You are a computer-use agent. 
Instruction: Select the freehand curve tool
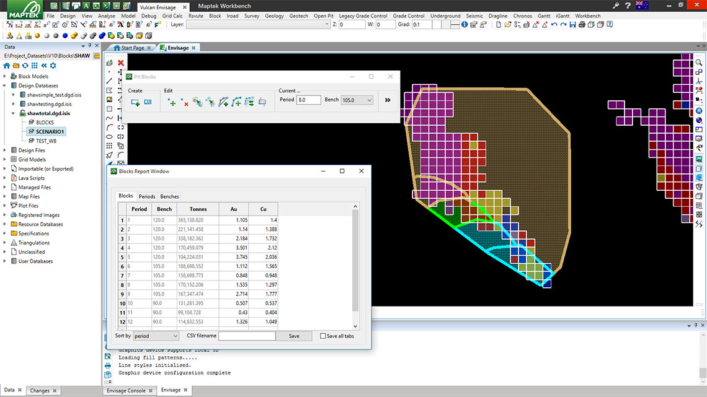click(110, 118)
